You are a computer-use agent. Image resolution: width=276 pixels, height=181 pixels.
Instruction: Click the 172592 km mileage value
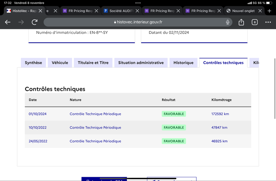click(x=220, y=114)
